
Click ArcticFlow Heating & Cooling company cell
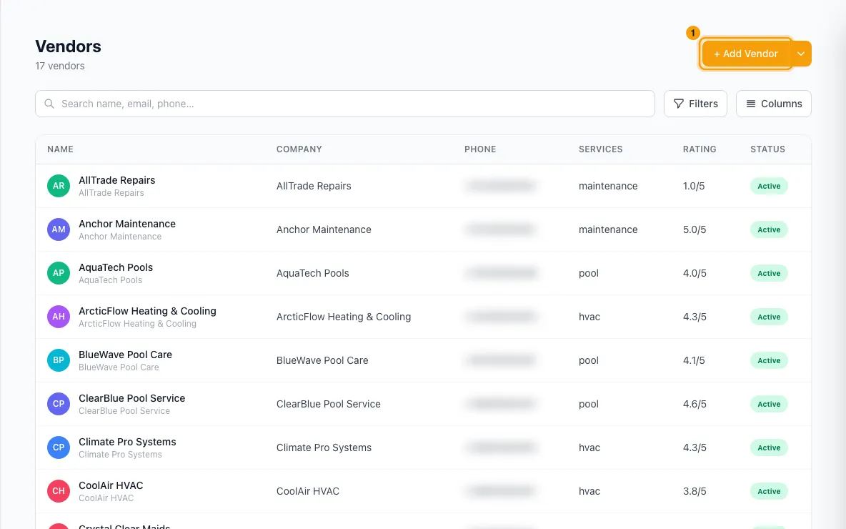[344, 317]
